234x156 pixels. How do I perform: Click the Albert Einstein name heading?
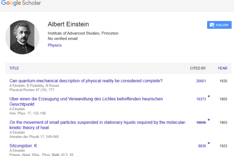(x=68, y=24)
